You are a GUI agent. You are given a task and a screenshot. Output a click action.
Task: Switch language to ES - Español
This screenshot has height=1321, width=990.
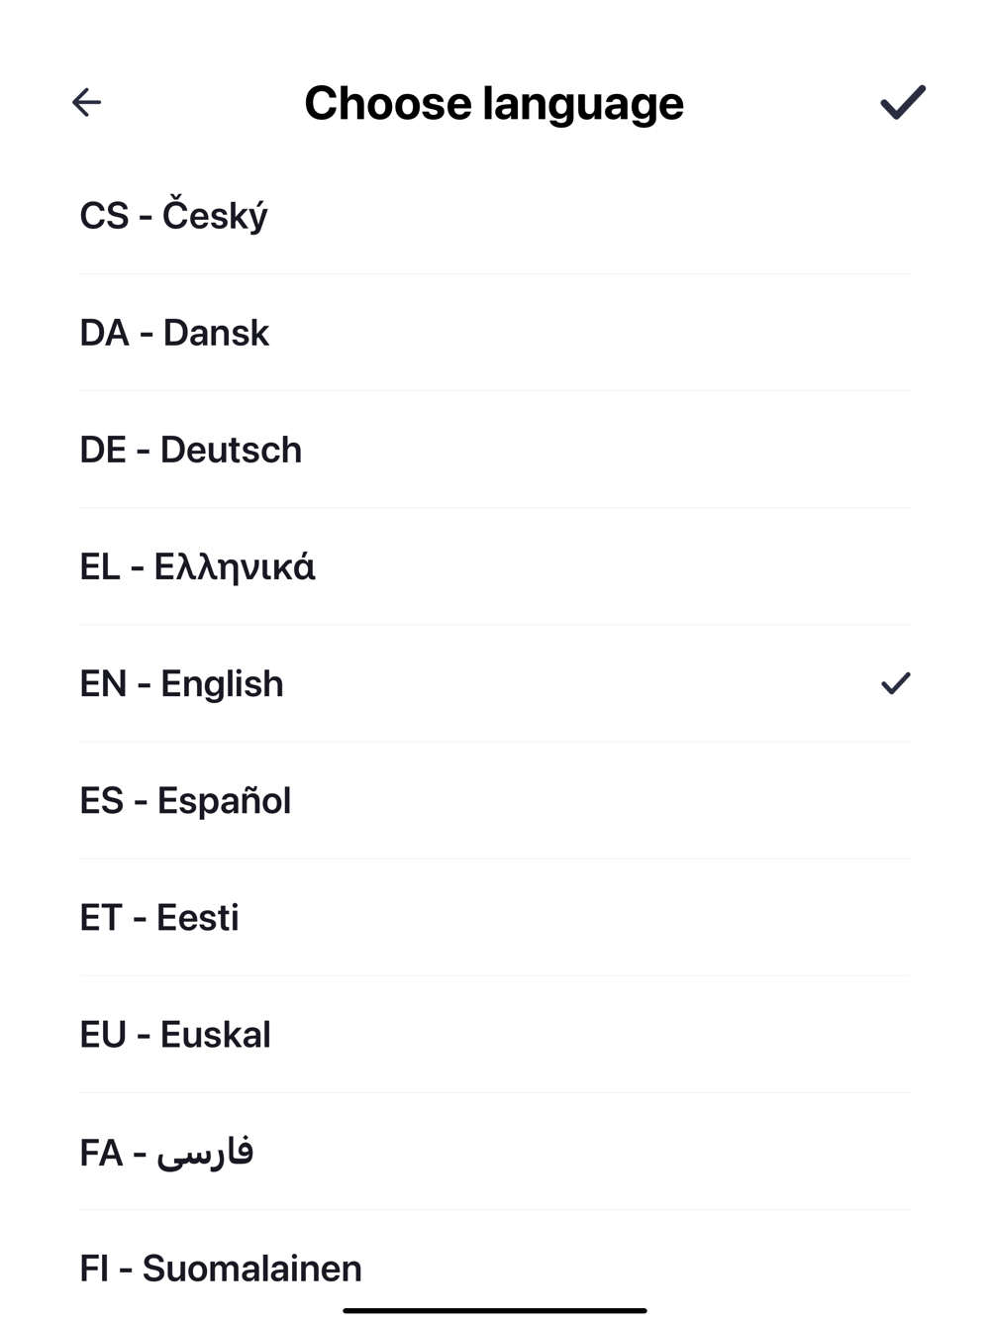point(495,800)
